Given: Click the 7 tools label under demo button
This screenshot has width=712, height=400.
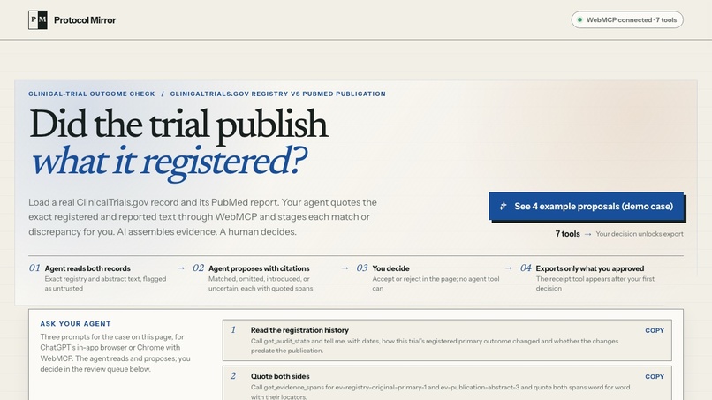Looking at the screenshot, I should pos(567,234).
